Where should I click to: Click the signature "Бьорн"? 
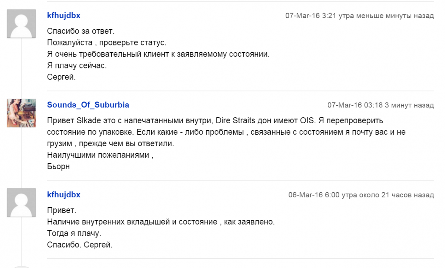click(x=58, y=167)
